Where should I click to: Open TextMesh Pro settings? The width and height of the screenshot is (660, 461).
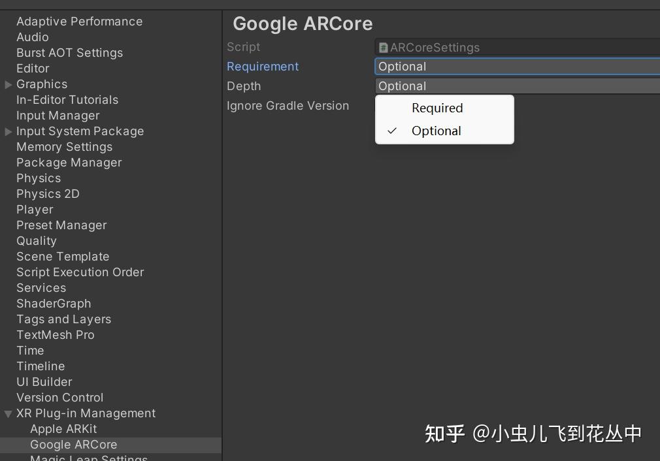pyautogui.click(x=56, y=334)
